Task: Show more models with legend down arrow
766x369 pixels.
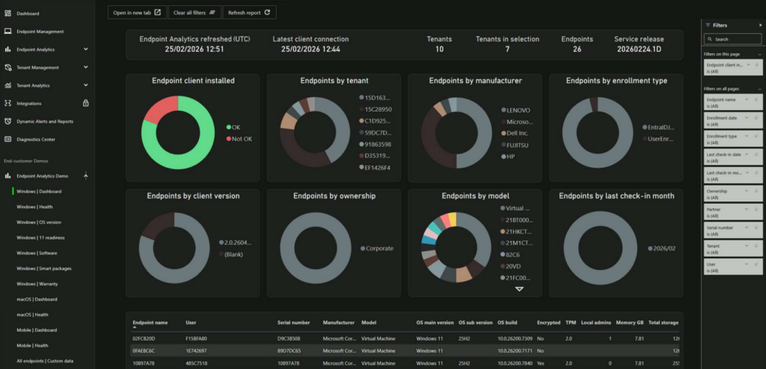Action: [519, 290]
